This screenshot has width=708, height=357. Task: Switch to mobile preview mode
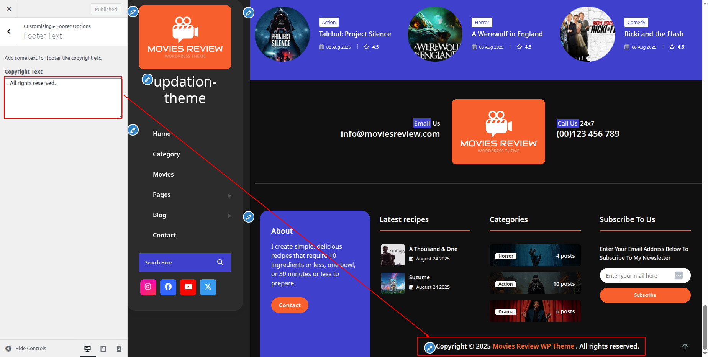coord(119,349)
